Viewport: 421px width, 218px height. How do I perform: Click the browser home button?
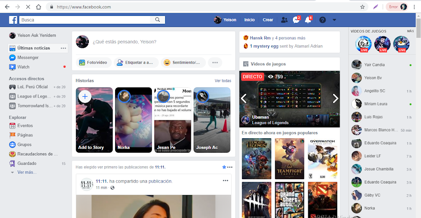[x=39, y=7]
